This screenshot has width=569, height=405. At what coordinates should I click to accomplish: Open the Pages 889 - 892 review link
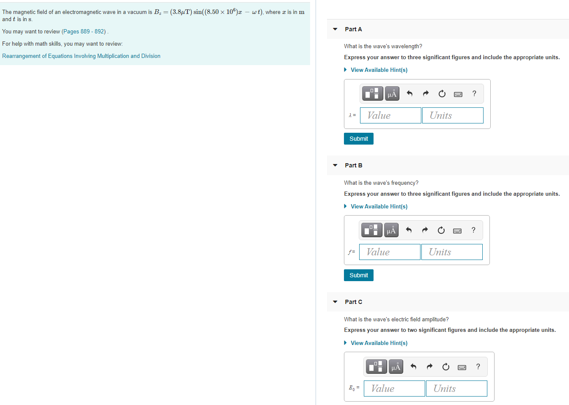(x=84, y=31)
